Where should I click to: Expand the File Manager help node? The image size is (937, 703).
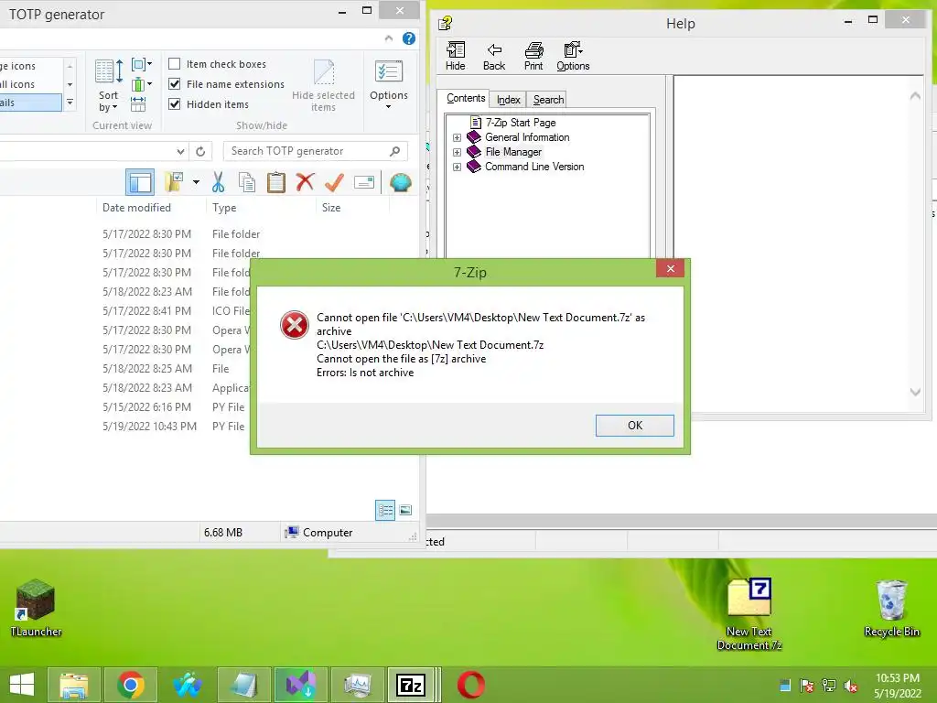coord(458,152)
